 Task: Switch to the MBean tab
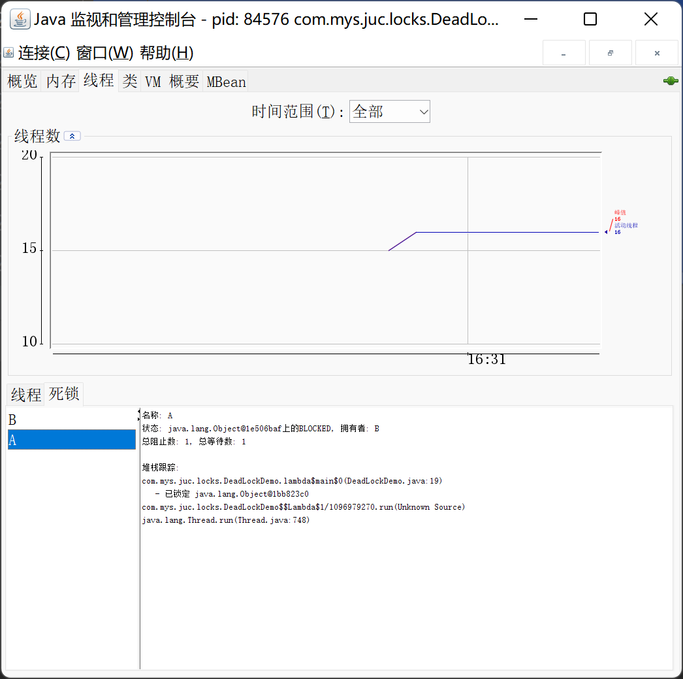tap(226, 81)
